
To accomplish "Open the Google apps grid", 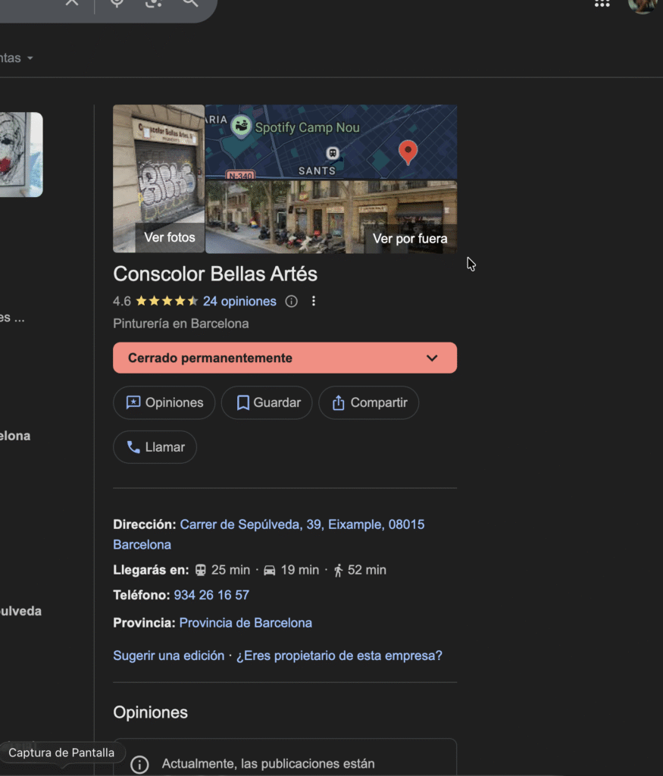I will coord(602,3).
